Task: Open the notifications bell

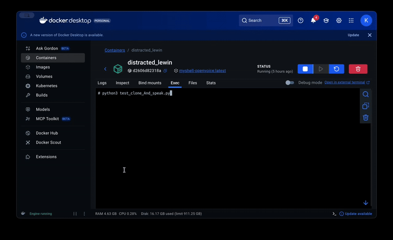Action: click(313, 20)
